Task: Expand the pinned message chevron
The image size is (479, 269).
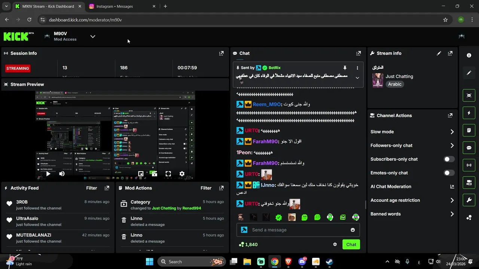Action: pos(357,78)
